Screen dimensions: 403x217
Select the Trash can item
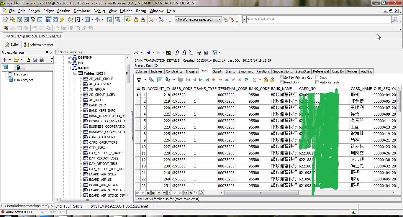(21, 74)
